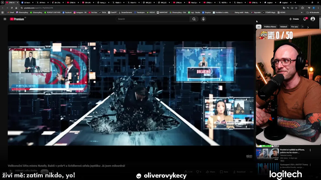Select the All filter chip
Image resolution: width=321 pixels, height=180 pixels.
pos(259,27)
